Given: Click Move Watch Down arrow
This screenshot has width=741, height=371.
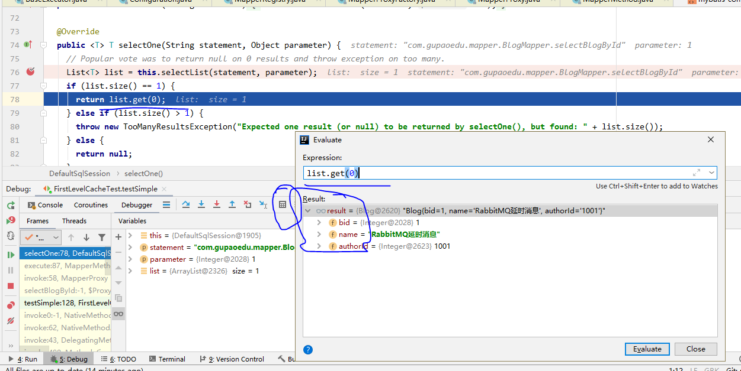Looking at the screenshot, I should (x=118, y=283).
